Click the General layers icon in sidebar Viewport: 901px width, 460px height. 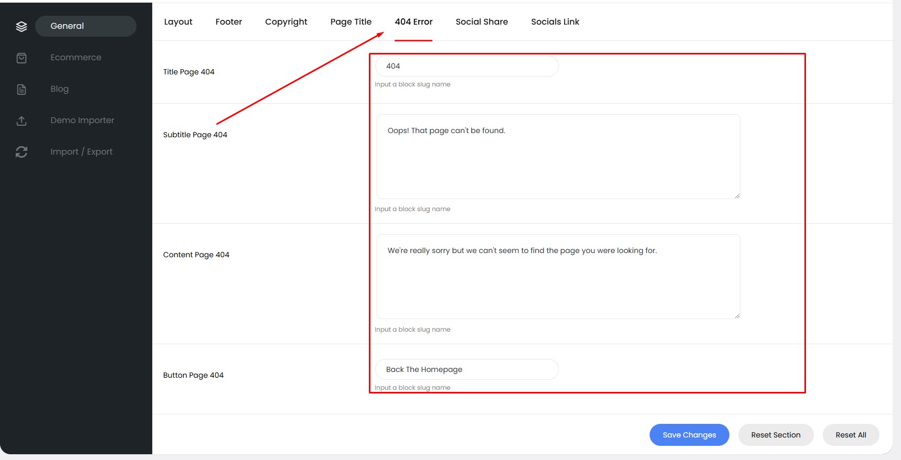[x=22, y=26]
